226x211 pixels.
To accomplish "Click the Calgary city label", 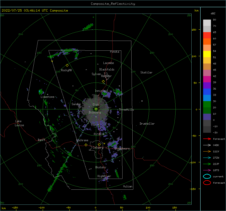I will tap(98, 148).
